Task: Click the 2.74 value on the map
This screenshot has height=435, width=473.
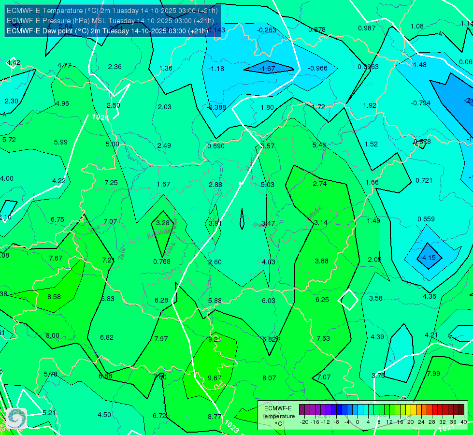Action: coord(320,184)
